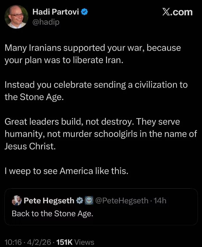Open Pete Hegseth's small avatar in quoted post
The width and height of the screenshot is (202, 247).
17,201
